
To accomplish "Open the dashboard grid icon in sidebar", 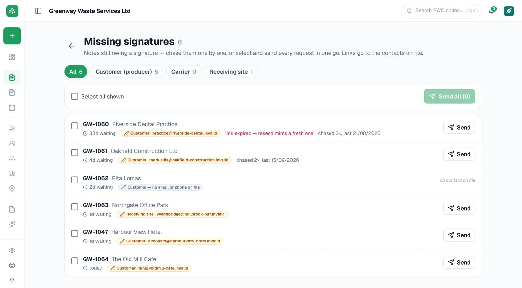I will [12, 57].
